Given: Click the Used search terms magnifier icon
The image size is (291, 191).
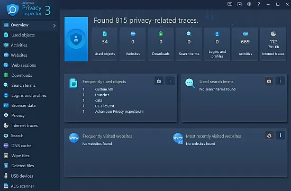Looking at the screenshot, I should point(190,83).
